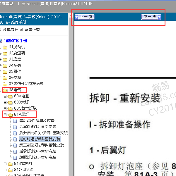Click the 81B室内灯 folder icon
This screenshot has width=176, height=176.
(10, 164)
